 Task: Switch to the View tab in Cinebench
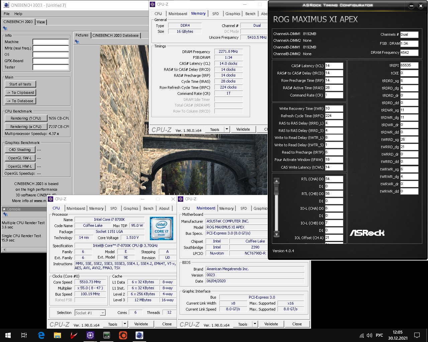click(x=41, y=22)
